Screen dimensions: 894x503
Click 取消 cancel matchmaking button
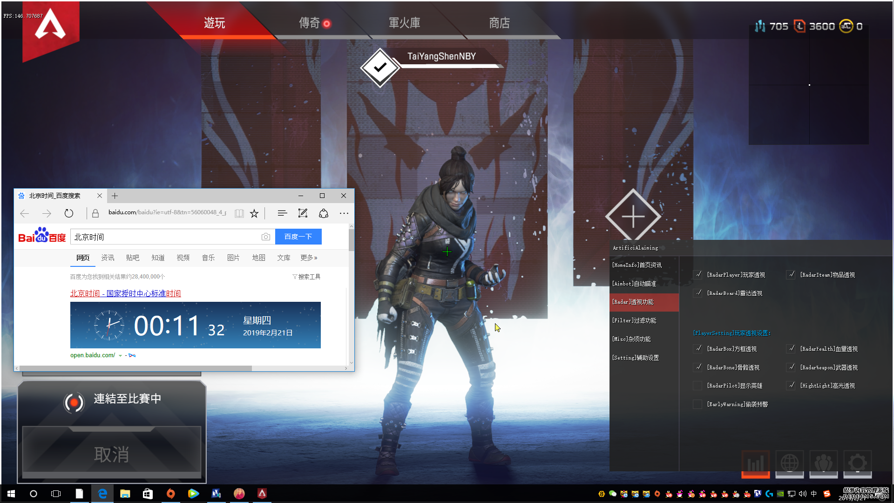[112, 454]
